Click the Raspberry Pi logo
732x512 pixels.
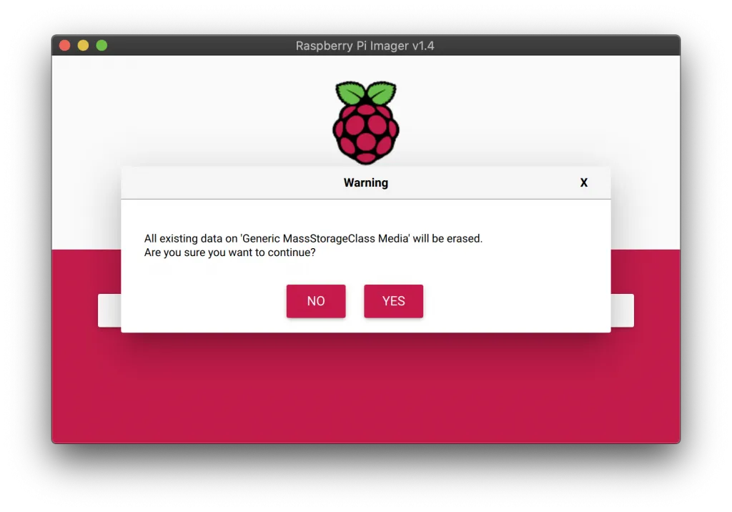[x=366, y=123]
